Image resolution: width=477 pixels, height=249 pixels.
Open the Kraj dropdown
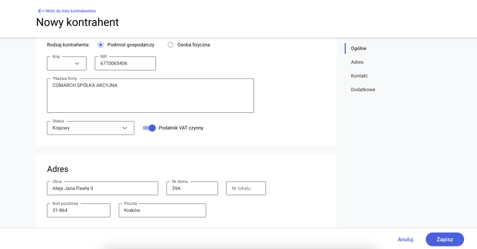click(x=67, y=63)
